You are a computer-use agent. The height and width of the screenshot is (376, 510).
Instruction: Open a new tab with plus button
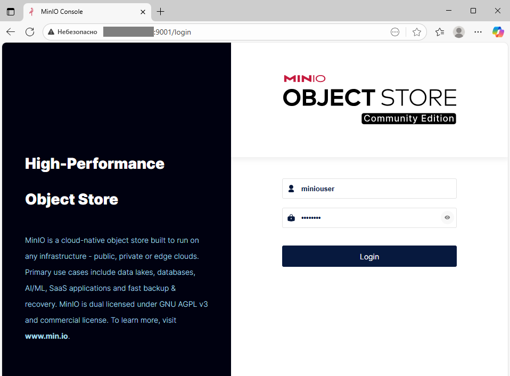(161, 11)
